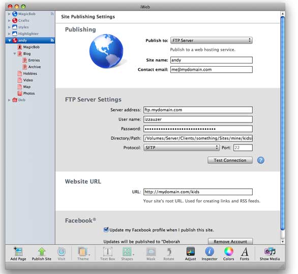Select the Blog page in sidebar
The image size is (298, 274).
click(24, 53)
